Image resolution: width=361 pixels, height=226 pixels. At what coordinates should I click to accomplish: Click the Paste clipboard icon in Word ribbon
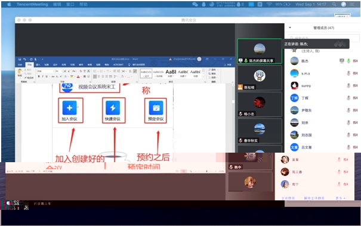pos(20,72)
